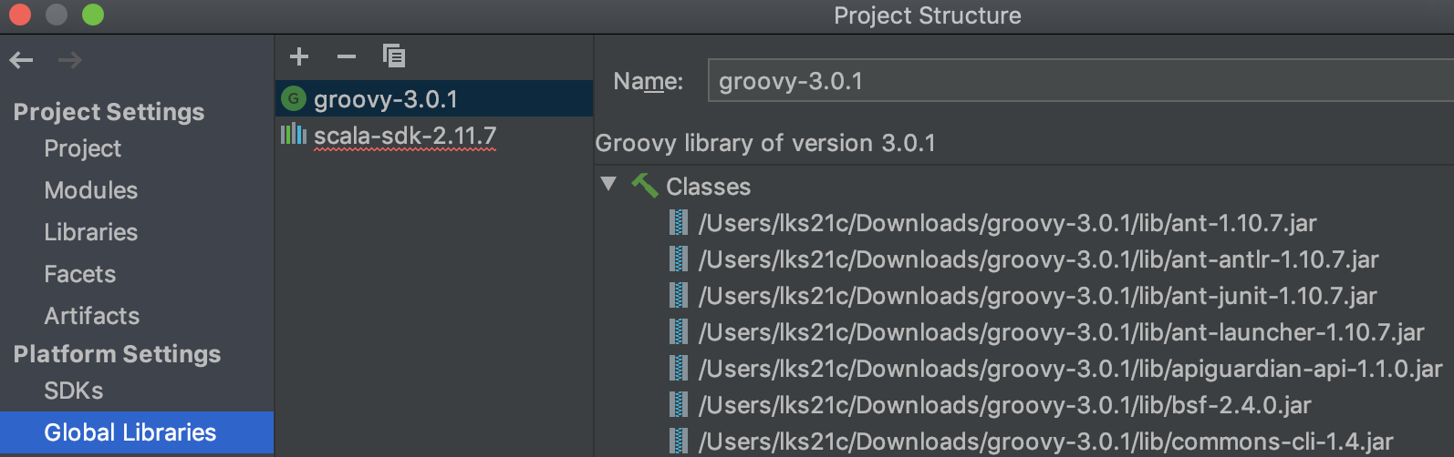Click jar icon beside ant-antlr-1.10.7.jar

[679, 259]
